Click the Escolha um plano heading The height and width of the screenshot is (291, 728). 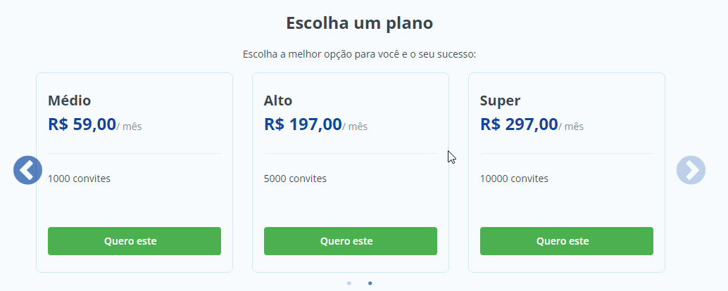[x=359, y=23]
